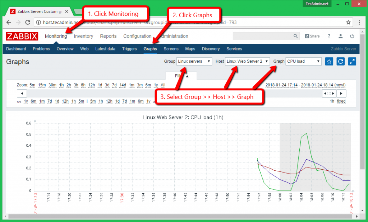
Task: Toggle the fixed time period link
Action: click(x=341, y=101)
